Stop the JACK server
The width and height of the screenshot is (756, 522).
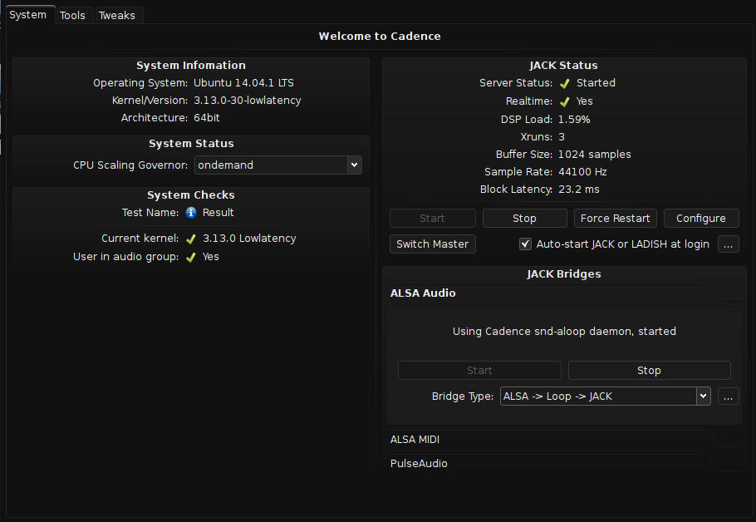[524, 219]
